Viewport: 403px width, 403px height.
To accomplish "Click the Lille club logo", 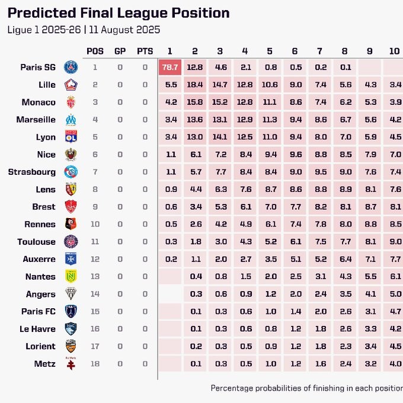I will (71, 85).
